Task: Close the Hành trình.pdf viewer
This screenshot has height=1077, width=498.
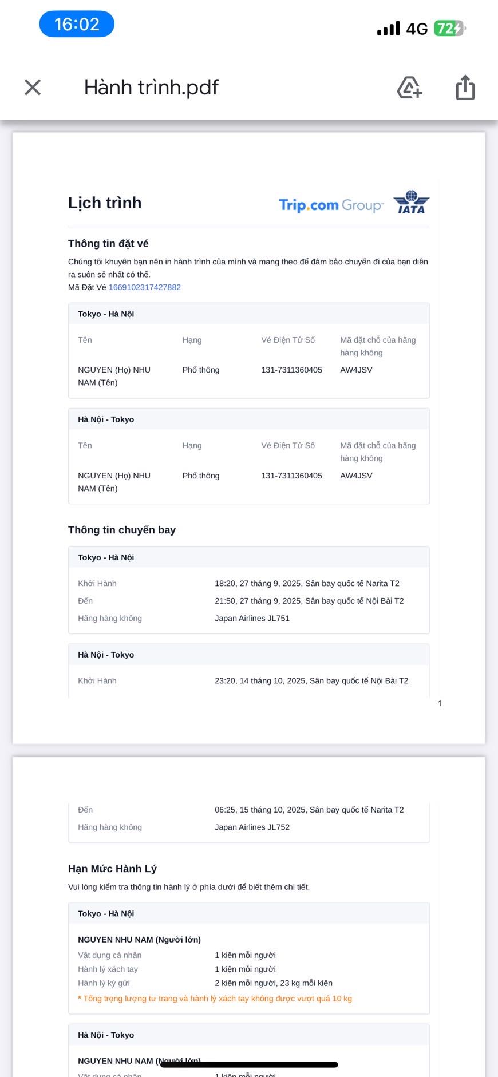Action: (x=33, y=88)
